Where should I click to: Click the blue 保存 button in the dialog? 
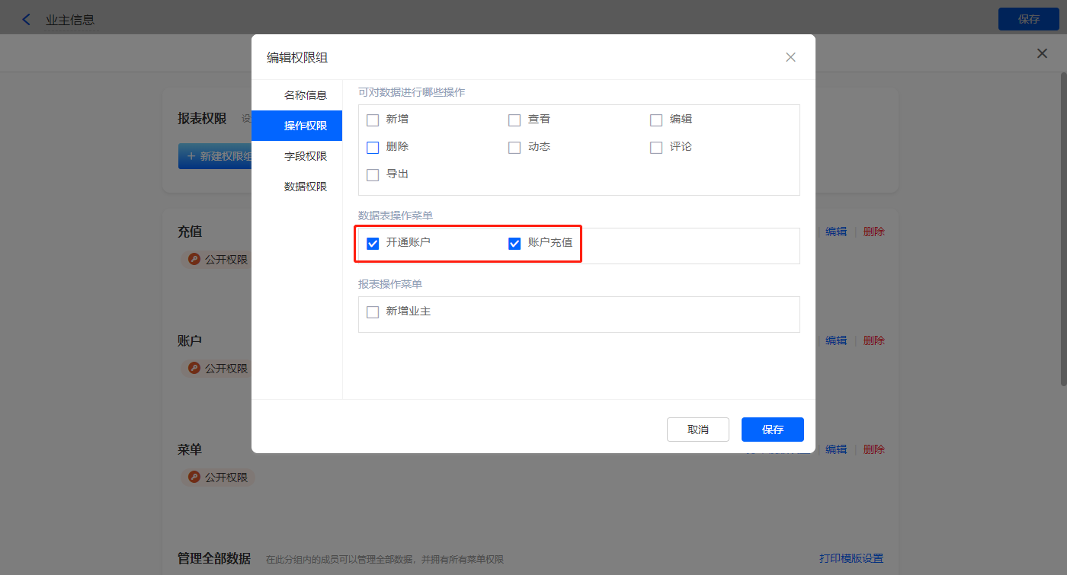772,430
